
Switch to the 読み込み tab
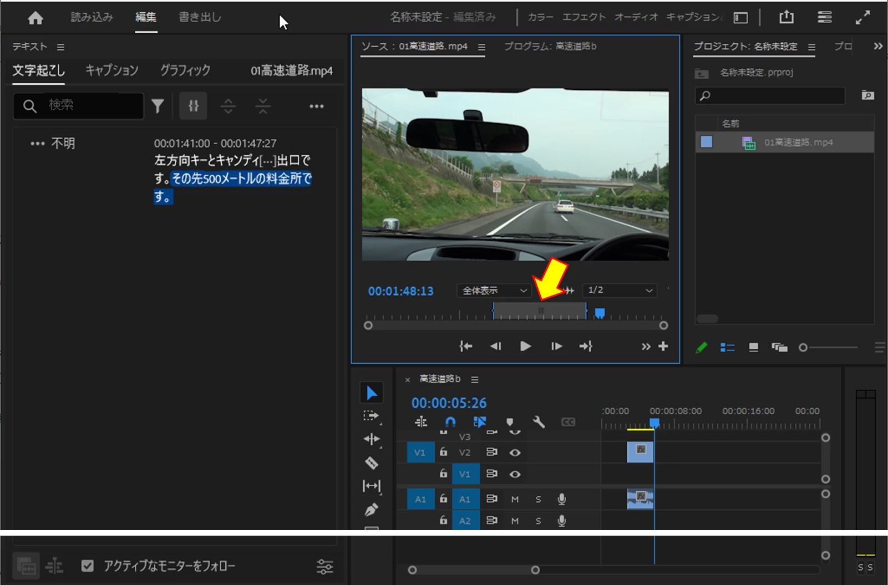(x=92, y=17)
